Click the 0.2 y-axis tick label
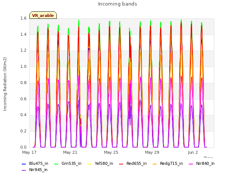Image resolution: width=236 pixels, height=177 pixels. click(x=23, y=131)
